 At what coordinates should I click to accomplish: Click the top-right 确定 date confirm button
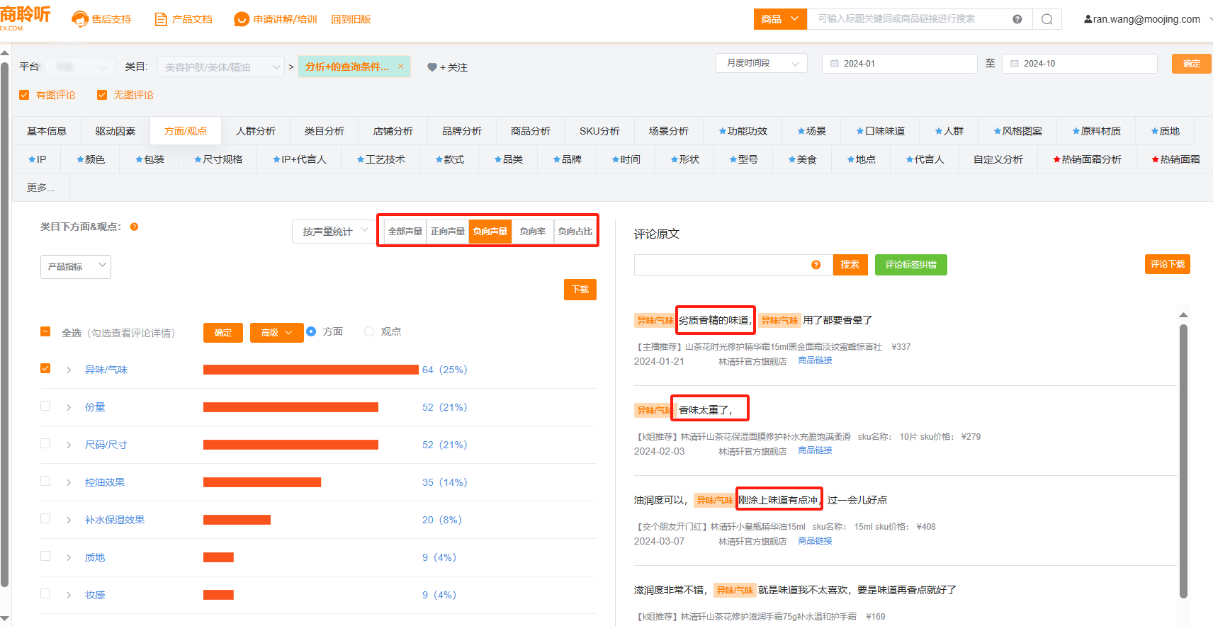pos(1192,64)
